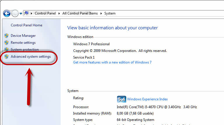Click the 8,00 GB installed memory value
Image resolution: width=224 pixels, height=125 pixels.
click(x=135, y=113)
